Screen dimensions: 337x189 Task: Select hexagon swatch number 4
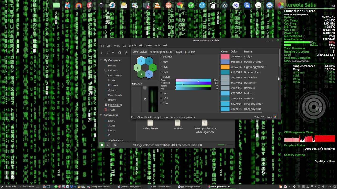[x=141, y=74]
